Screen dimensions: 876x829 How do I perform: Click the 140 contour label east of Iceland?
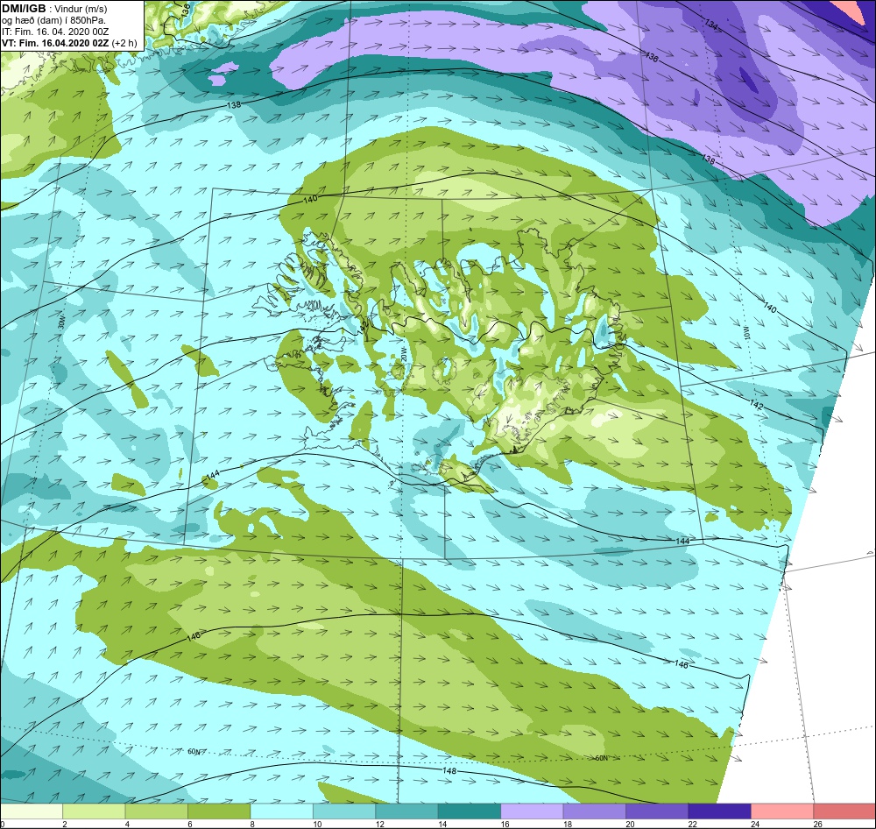(770, 307)
